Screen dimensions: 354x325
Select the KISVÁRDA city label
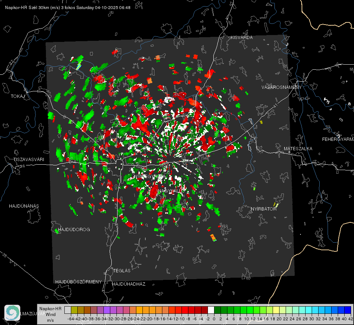click(242, 38)
